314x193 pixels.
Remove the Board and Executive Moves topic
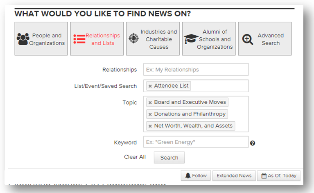150,102
